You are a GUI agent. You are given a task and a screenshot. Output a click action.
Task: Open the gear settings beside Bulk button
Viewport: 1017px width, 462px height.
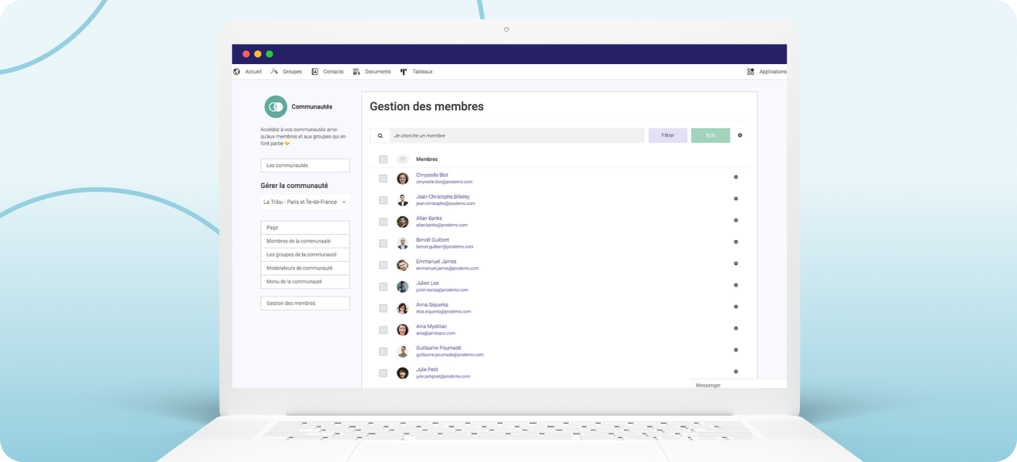click(x=740, y=136)
